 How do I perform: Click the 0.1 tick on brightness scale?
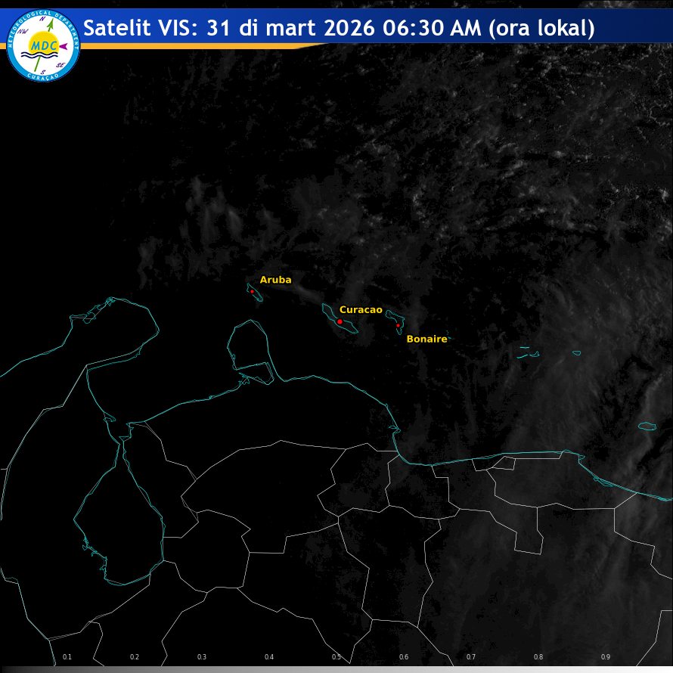point(67,657)
